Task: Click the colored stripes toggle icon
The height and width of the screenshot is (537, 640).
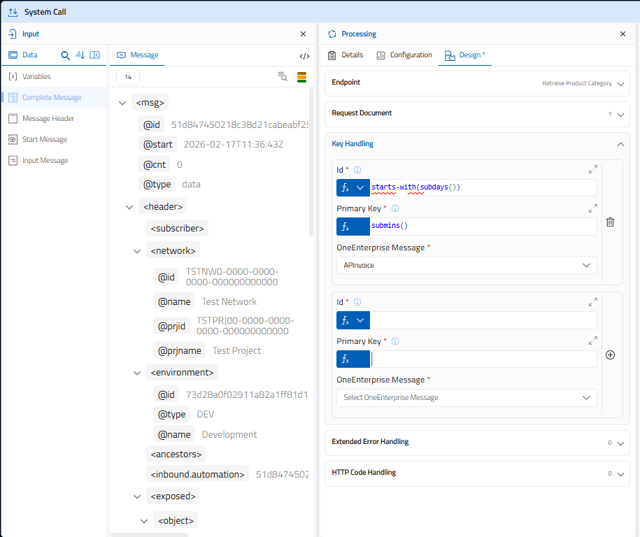Action: (302, 77)
